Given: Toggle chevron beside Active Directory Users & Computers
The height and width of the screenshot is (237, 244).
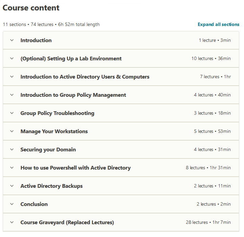Looking at the screenshot, I should click(x=12, y=77).
